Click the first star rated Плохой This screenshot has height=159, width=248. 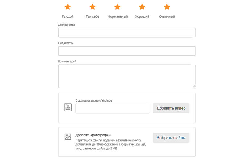tap(68, 7)
